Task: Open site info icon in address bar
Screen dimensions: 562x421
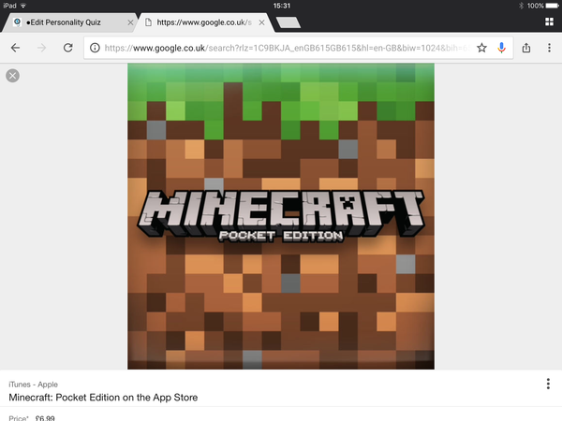Action: tap(95, 48)
